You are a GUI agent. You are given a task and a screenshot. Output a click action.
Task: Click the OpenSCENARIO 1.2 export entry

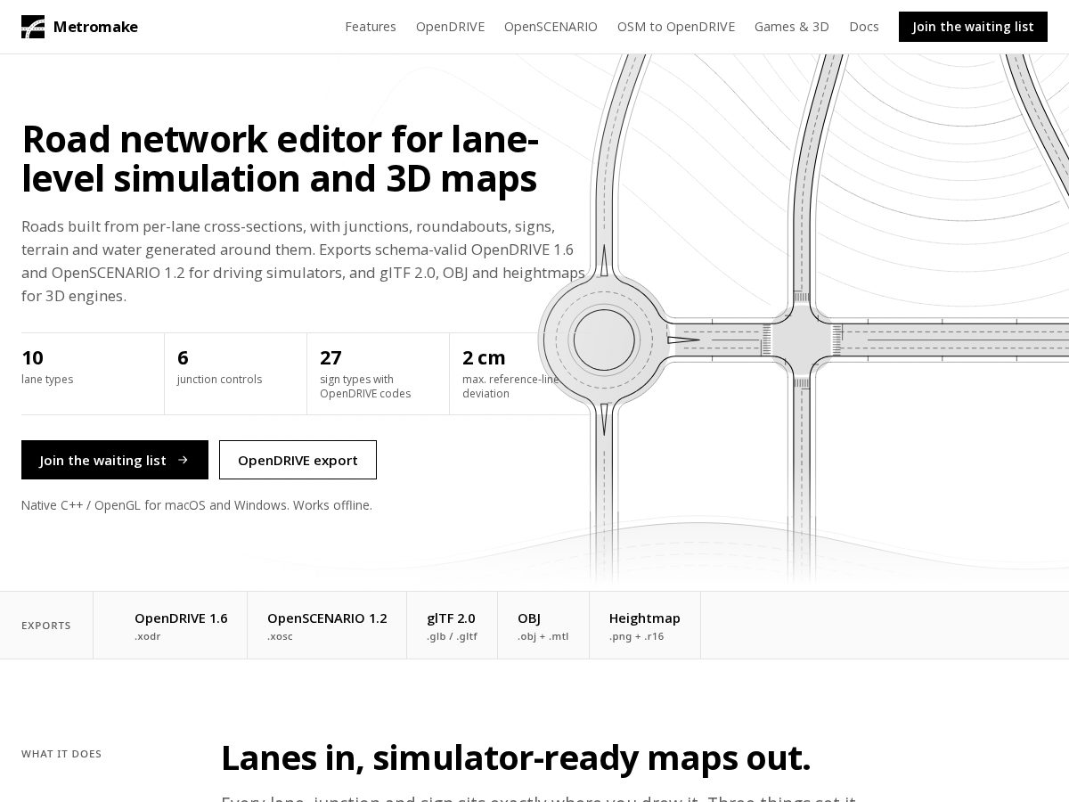tap(327, 626)
